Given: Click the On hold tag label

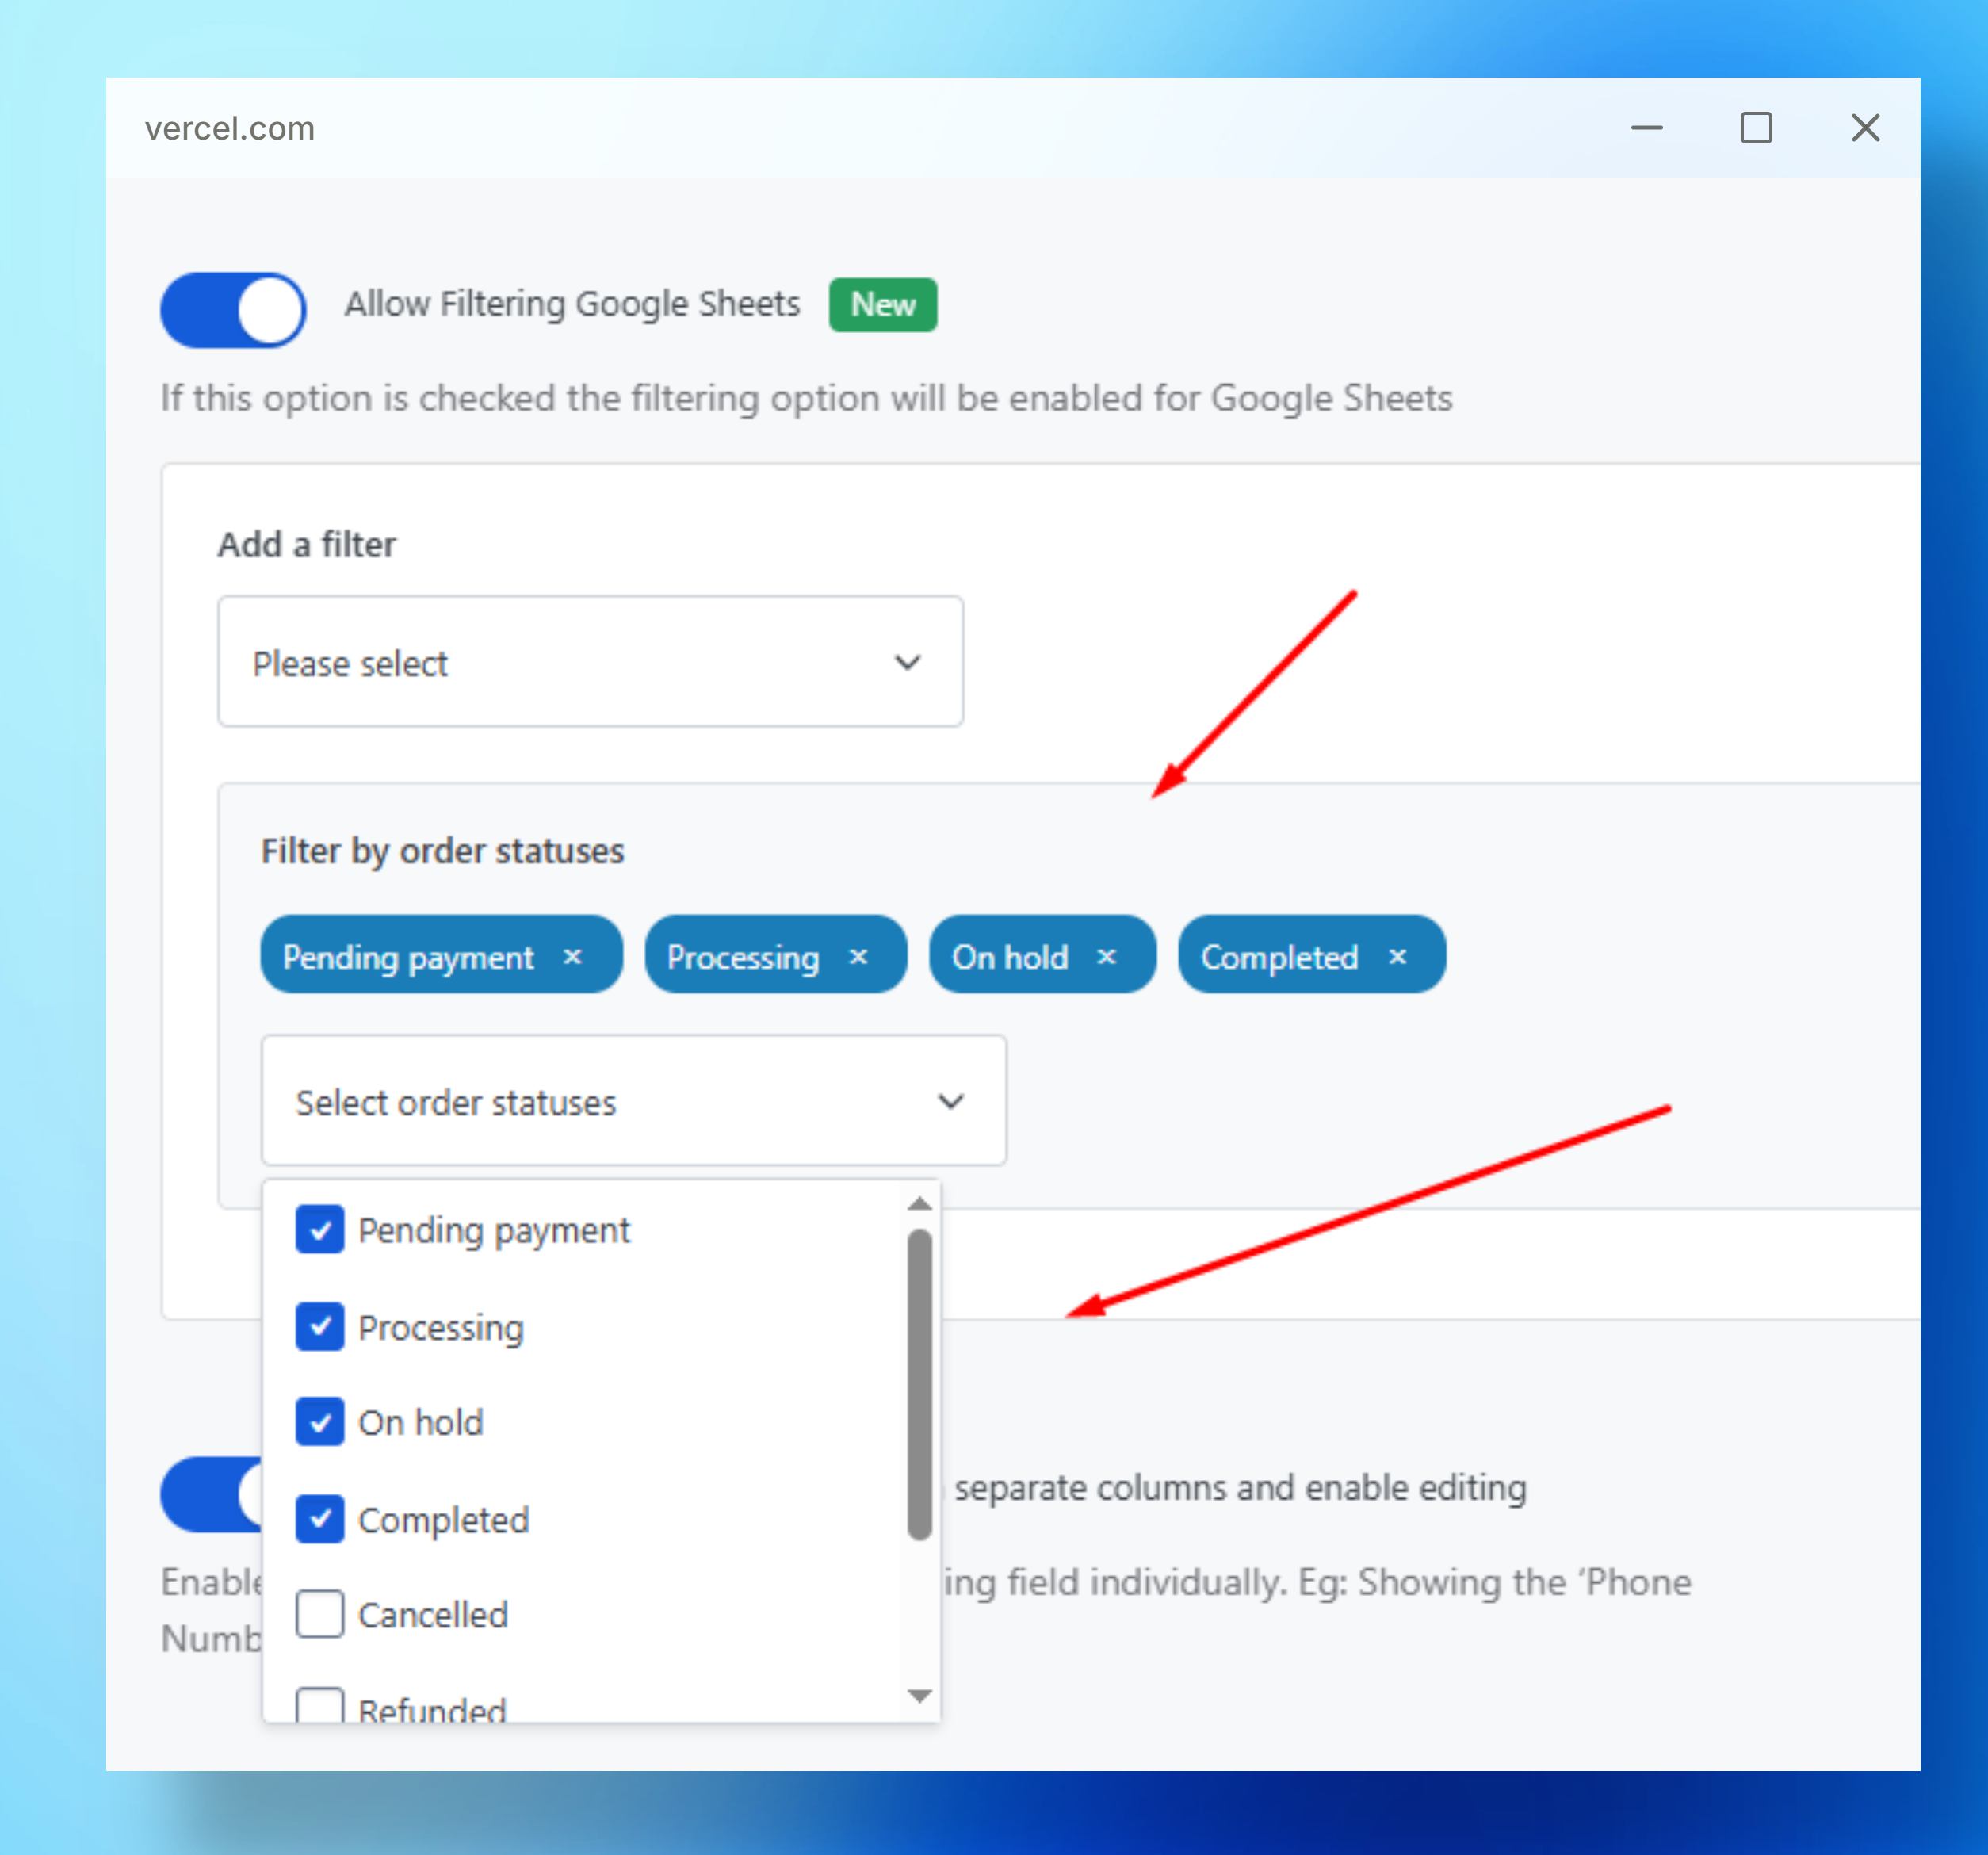Looking at the screenshot, I should tap(1010, 958).
